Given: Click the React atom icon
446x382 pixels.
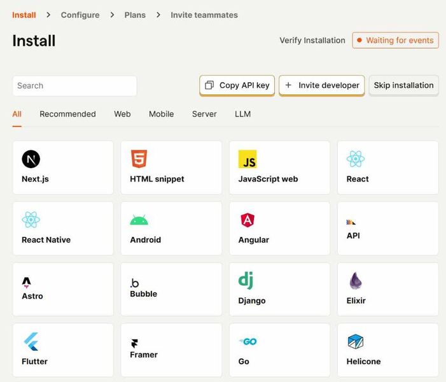Looking at the screenshot, I should coord(356,159).
